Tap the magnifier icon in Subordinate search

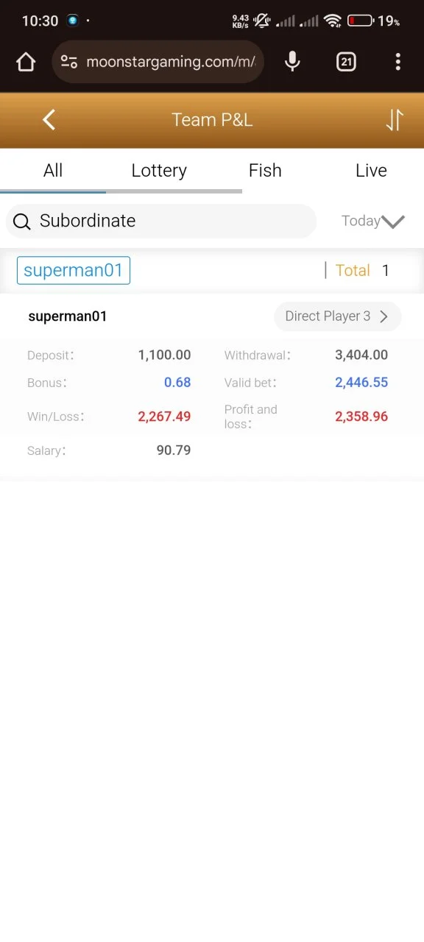(x=22, y=222)
